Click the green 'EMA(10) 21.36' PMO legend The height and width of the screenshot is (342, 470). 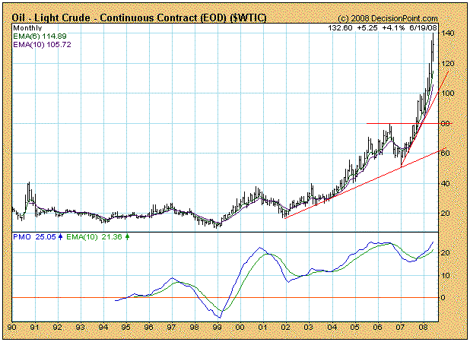tap(94, 237)
